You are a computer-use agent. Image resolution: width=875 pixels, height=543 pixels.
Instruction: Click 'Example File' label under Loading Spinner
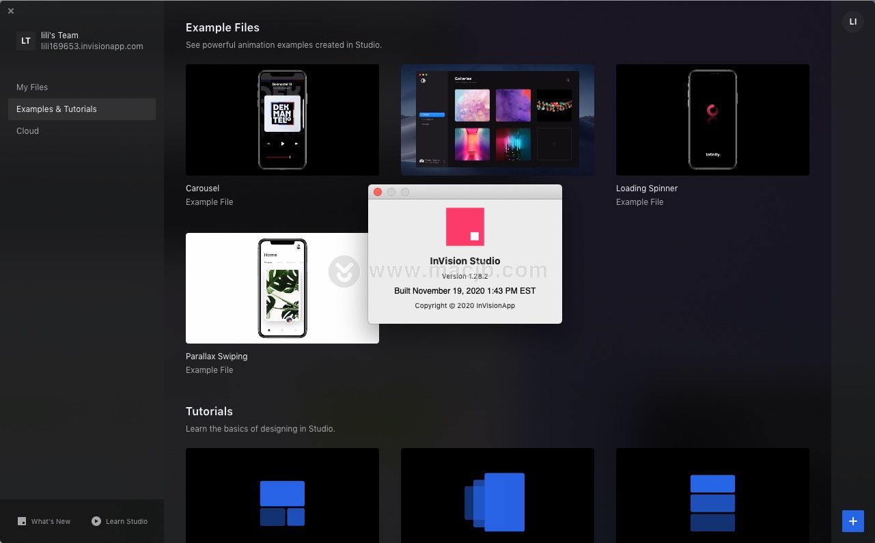coord(640,202)
